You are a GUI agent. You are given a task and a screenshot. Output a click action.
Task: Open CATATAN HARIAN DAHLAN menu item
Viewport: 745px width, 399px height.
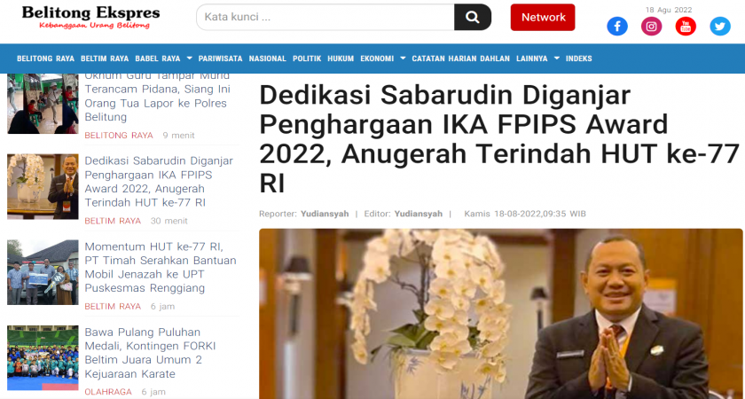pos(461,59)
